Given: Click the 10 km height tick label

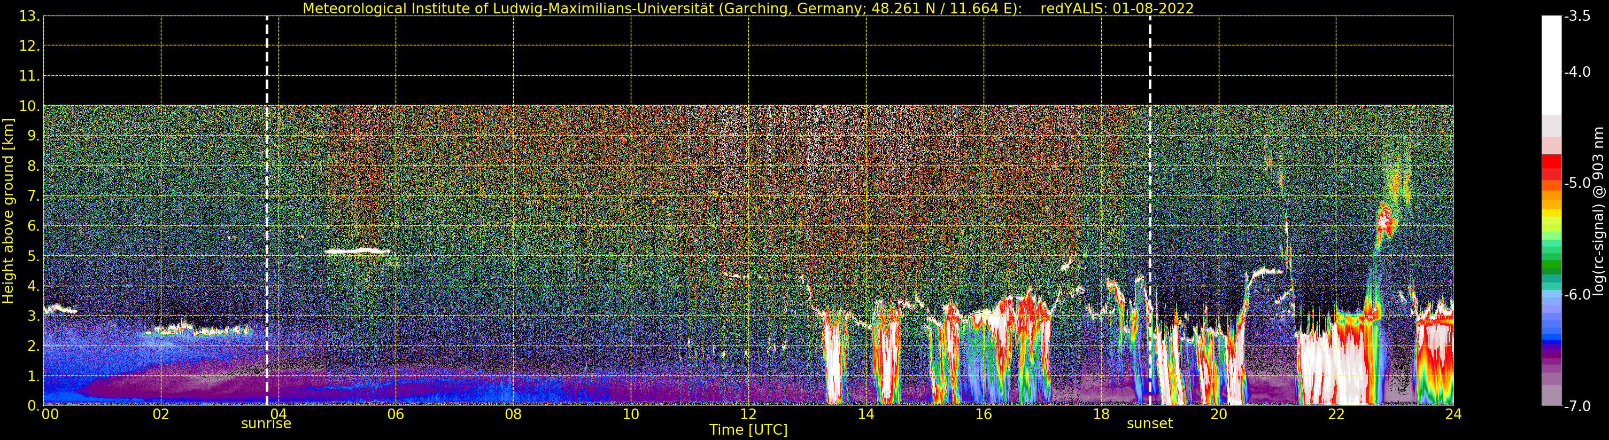Looking at the screenshot, I should [29, 106].
